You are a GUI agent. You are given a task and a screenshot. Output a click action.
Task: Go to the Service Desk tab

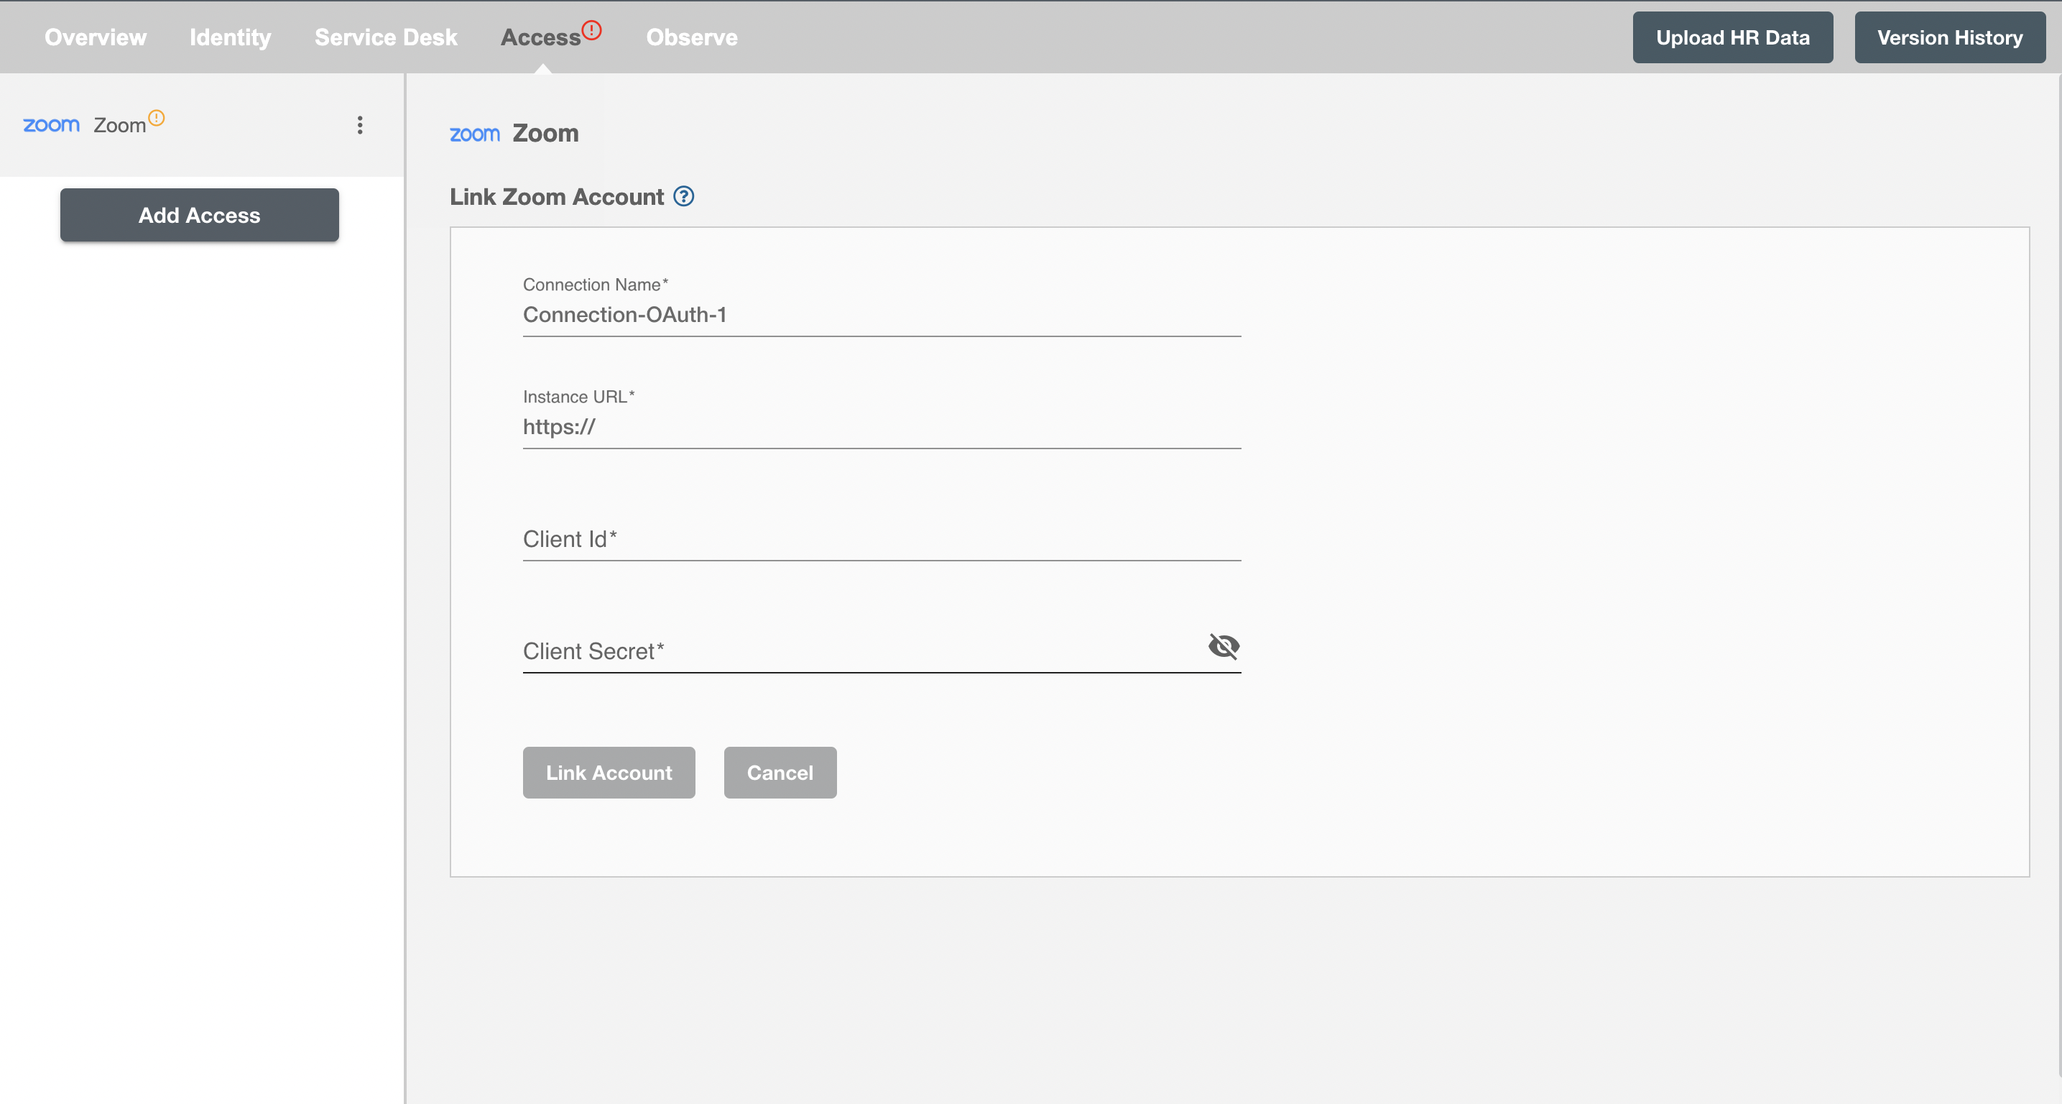click(386, 37)
